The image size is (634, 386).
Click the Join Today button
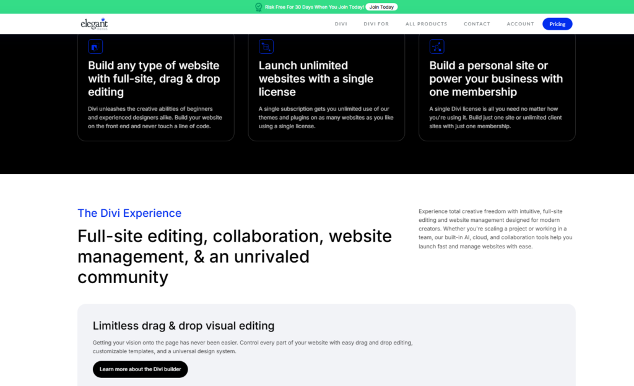(381, 7)
